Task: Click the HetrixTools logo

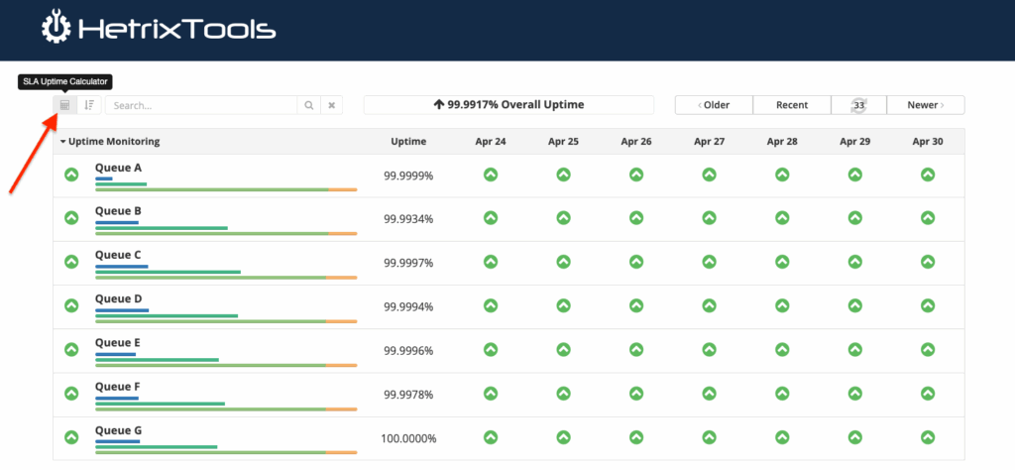Action: point(159,29)
